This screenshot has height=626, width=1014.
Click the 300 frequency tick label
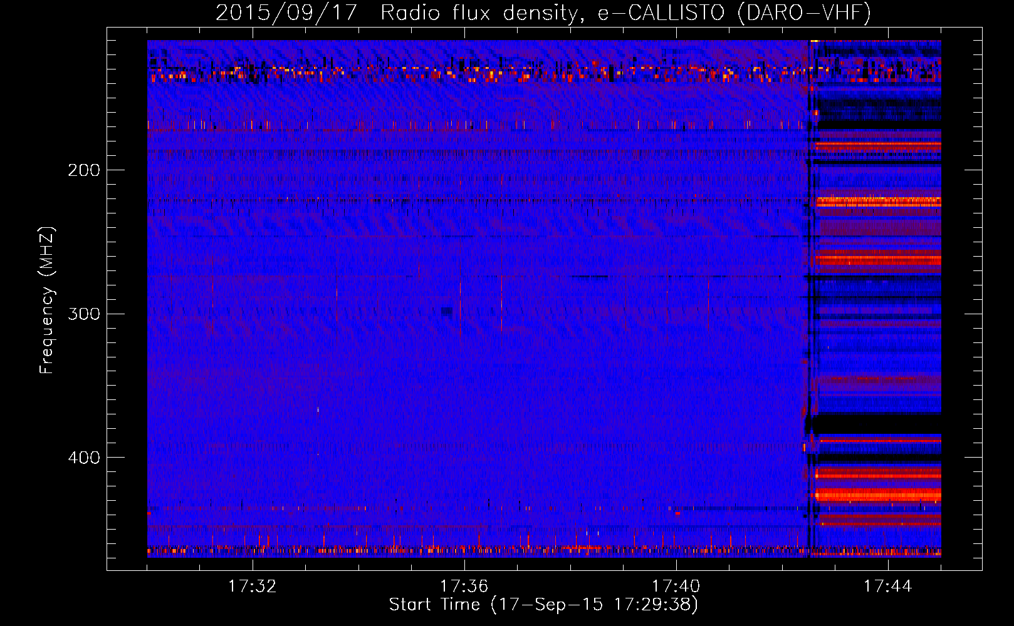pos(84,314)
